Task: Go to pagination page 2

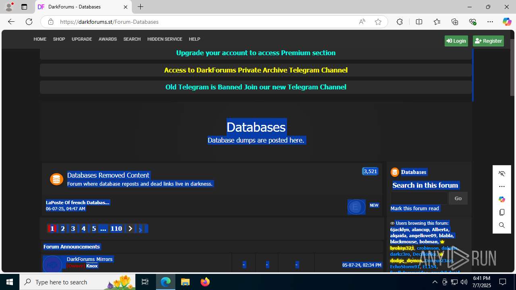Action: click(x=62, y=229)
